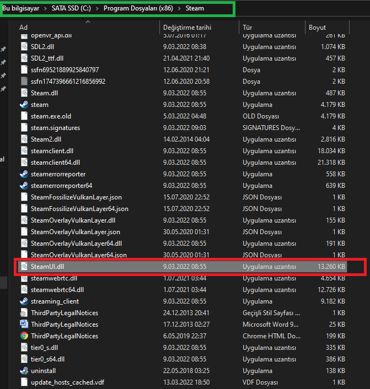Click the 12.726 KB size value
Viewport: 370px width, 389px height.
pos(331,290)
